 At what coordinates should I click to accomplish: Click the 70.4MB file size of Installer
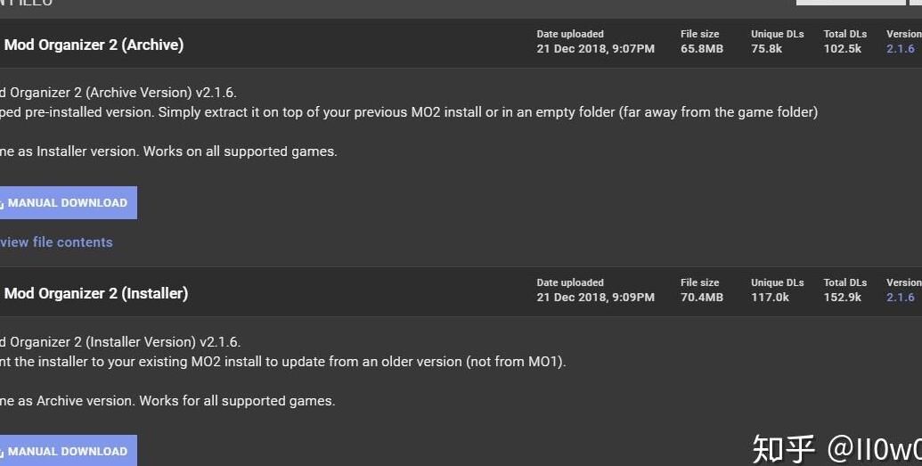(701, 298)
